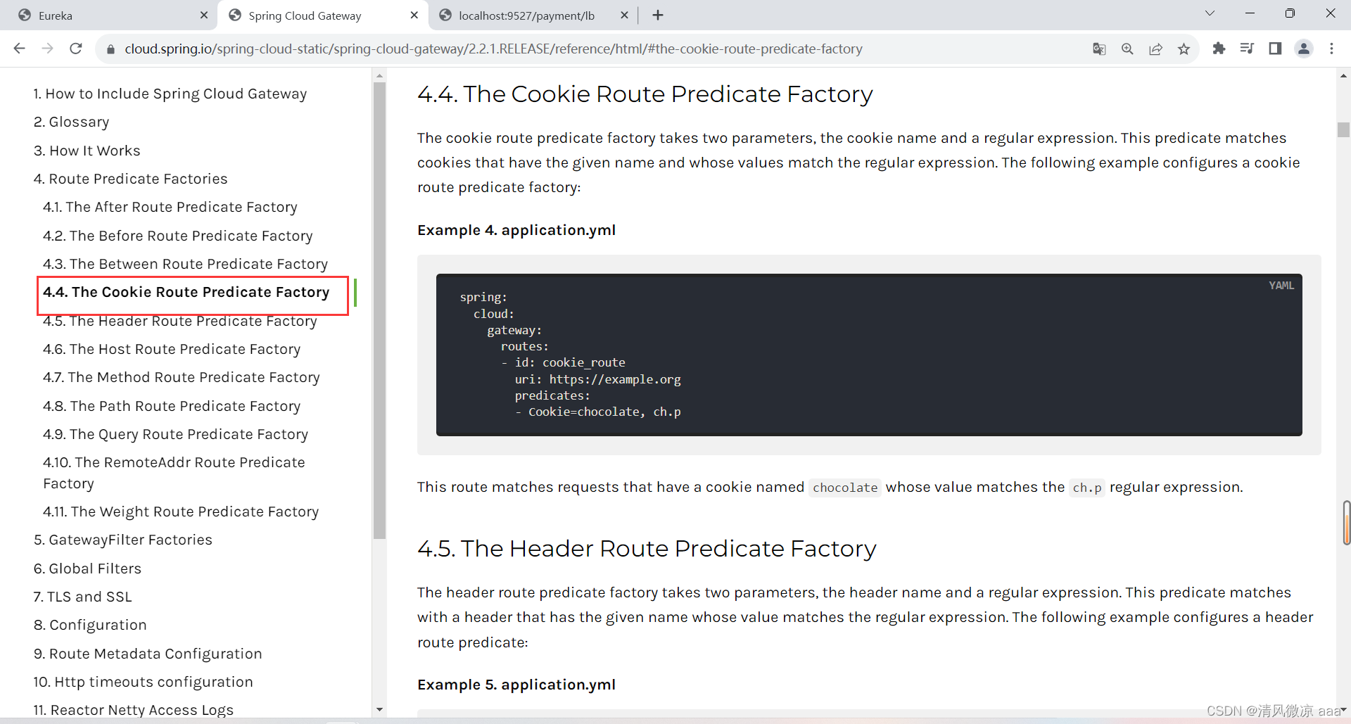Click sidebar scroll-down arrow

click(x=379, y=710)
